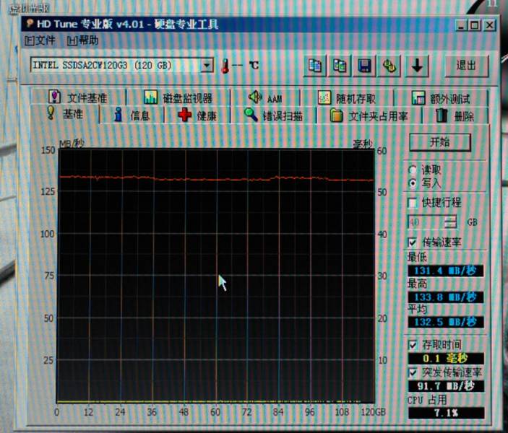
Task: Expand the INTEL SSDSA2CW120G3 drive dropdown
Action: click(x=207, y=66)
